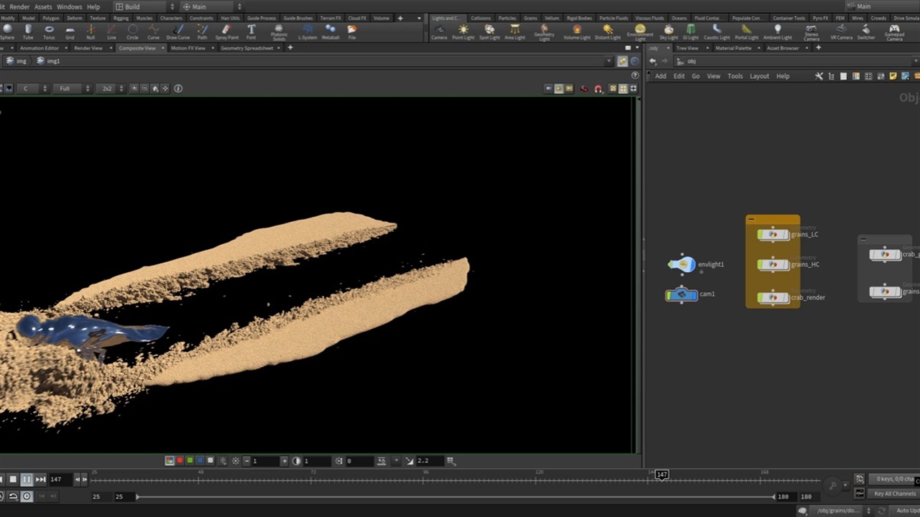Open the Main radial menu dropdown

(x=210, y=6)
